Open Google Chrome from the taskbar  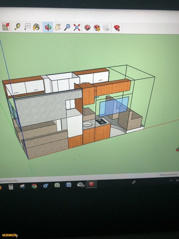tap(34, 186)
